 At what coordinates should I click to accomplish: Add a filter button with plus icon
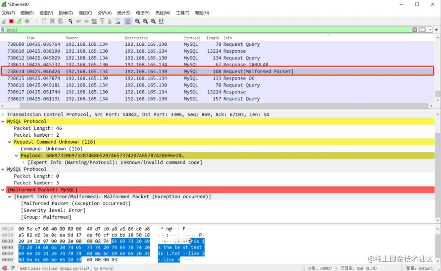437,30
